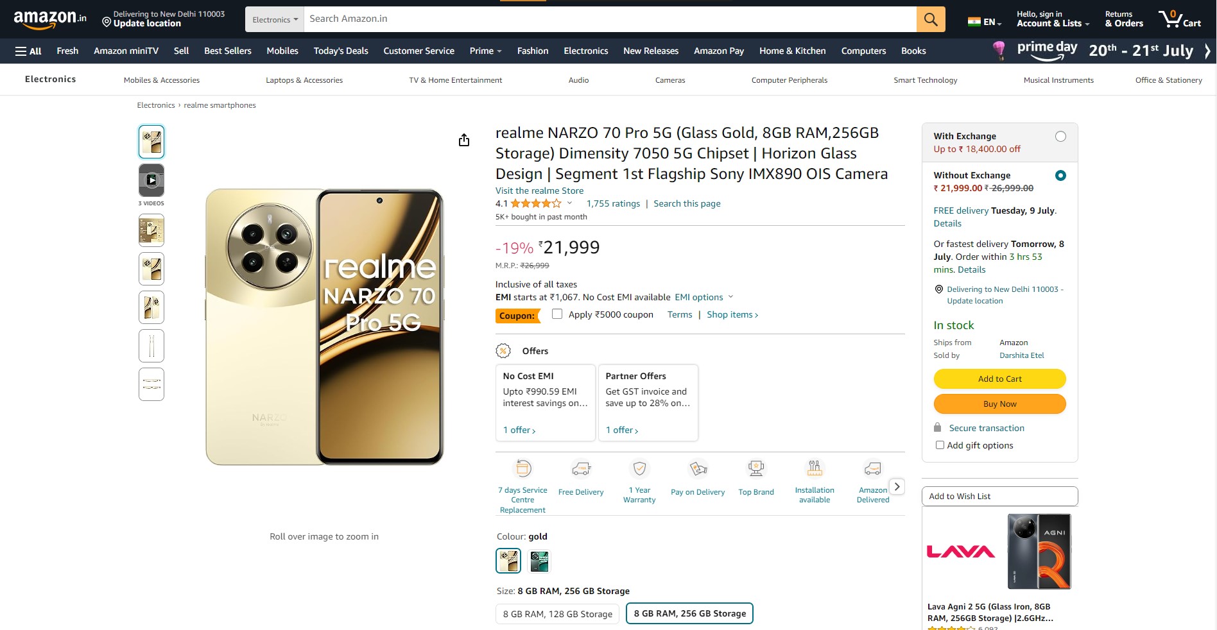The height and width of the screenshot is (630, 1217).
Task: Click the orange search magnifier button
Action: (x=930, y=19)
